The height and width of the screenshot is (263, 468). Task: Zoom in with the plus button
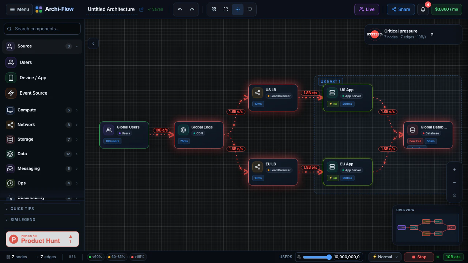[x=454, y=170]
